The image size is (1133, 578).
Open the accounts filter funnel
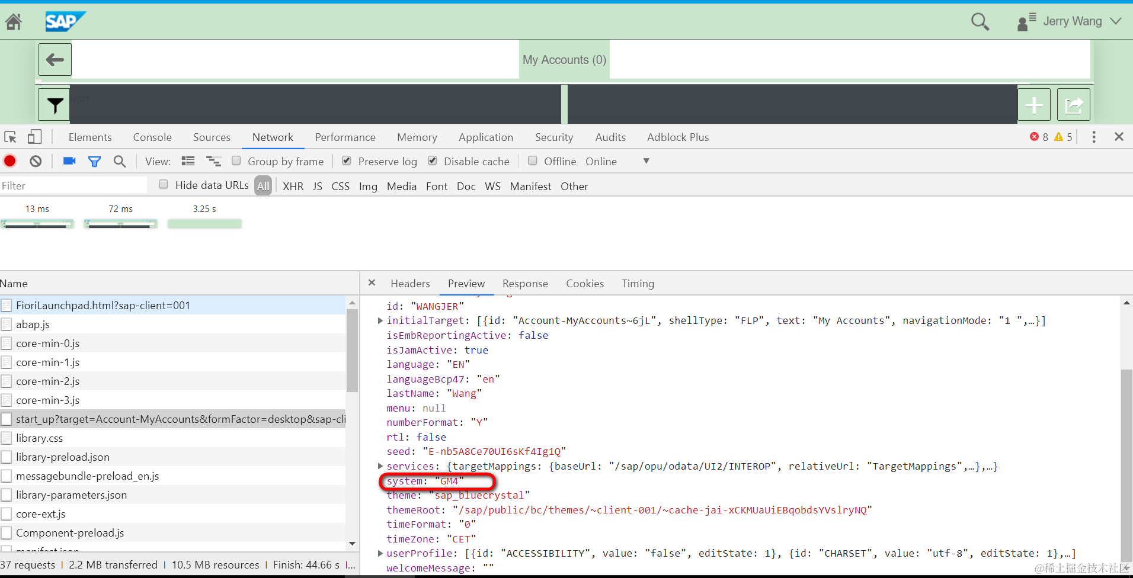[x=55, y=105]
